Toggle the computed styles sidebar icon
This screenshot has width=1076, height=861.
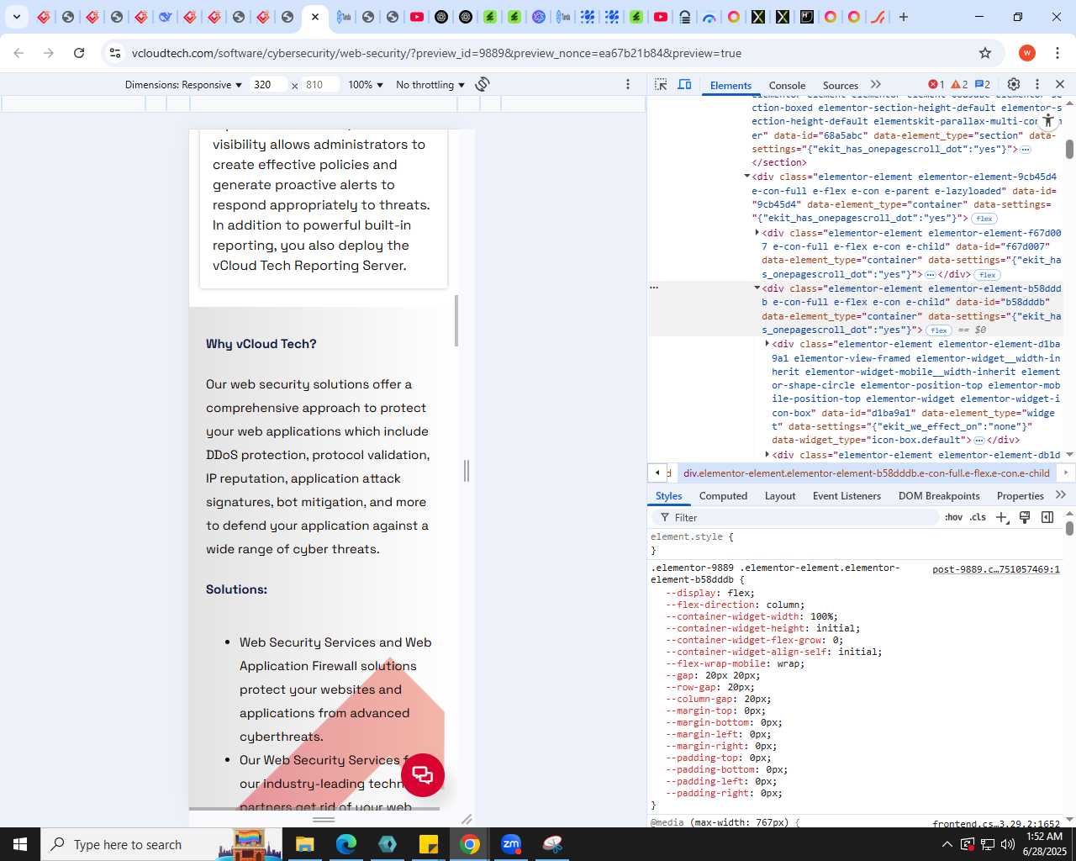(x=1047, y=518)
